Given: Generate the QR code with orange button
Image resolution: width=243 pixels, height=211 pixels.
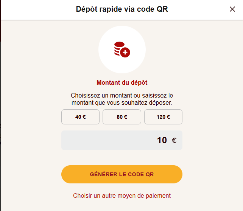Looking at the screenshot, I should [x=122, y=174].
